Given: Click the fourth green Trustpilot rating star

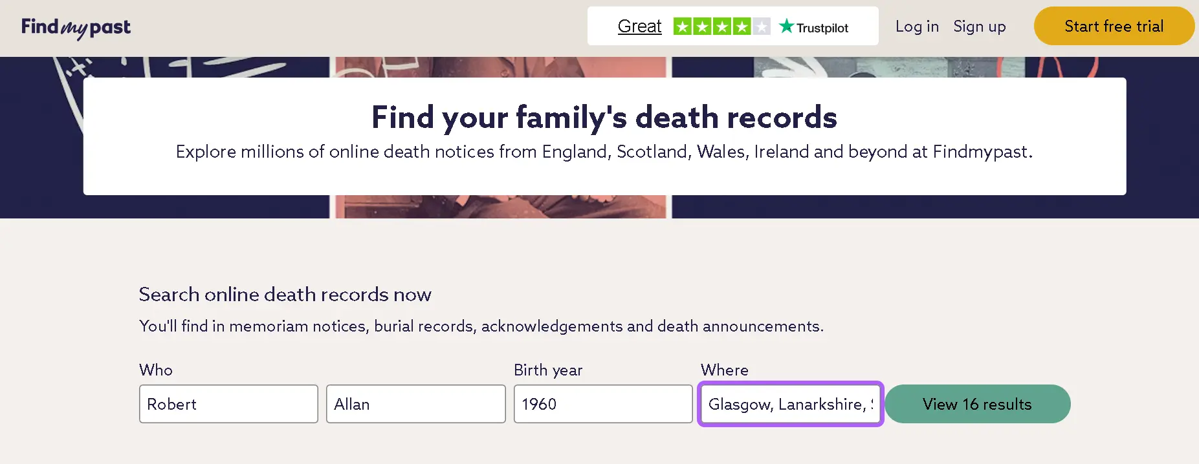Looking at the screenshot, I should 742,26.
